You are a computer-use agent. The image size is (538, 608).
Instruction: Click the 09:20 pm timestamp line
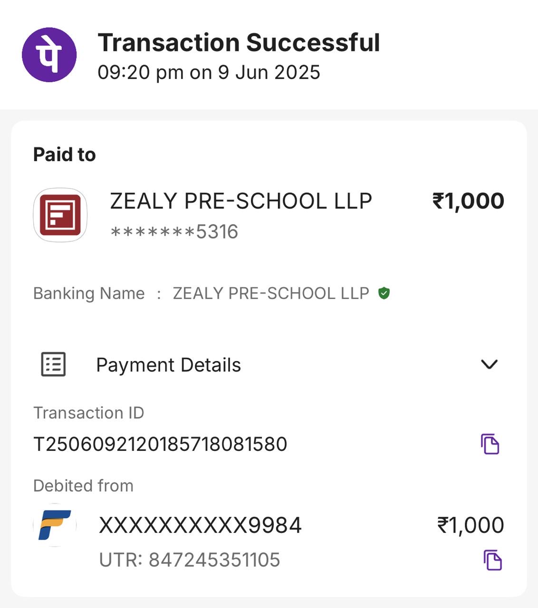pos(209,73)
